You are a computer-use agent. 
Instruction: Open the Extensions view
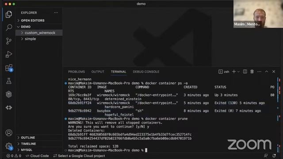[x=9, y=68]
